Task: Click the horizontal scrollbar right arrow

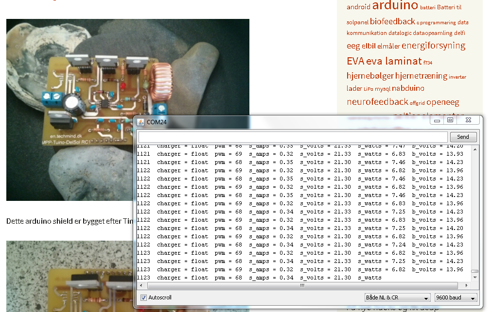Action: pyautogui.click(x=466, y=285)
